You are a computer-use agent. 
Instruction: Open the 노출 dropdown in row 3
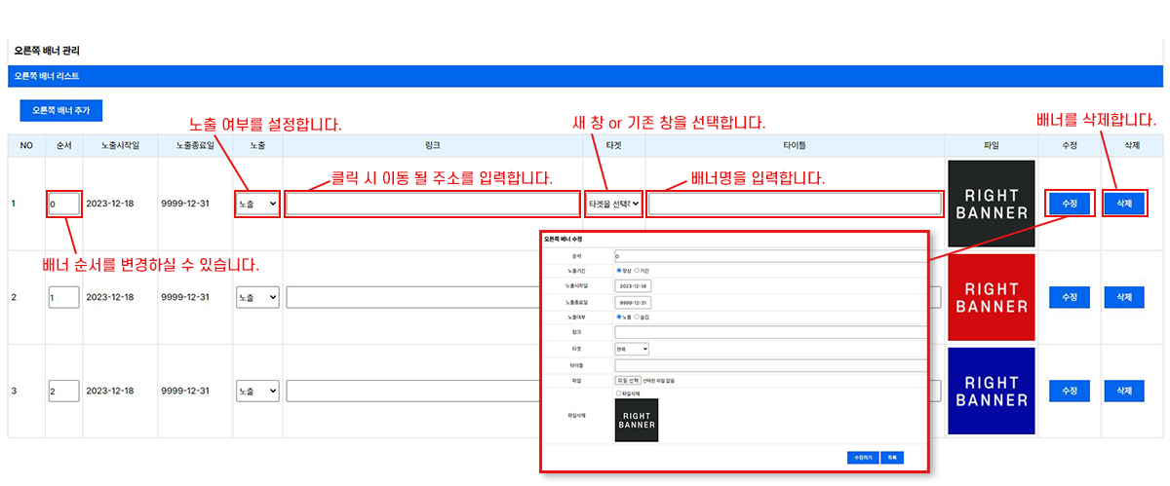click(257, 391)
